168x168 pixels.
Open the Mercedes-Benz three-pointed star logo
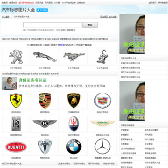[103, 147]
